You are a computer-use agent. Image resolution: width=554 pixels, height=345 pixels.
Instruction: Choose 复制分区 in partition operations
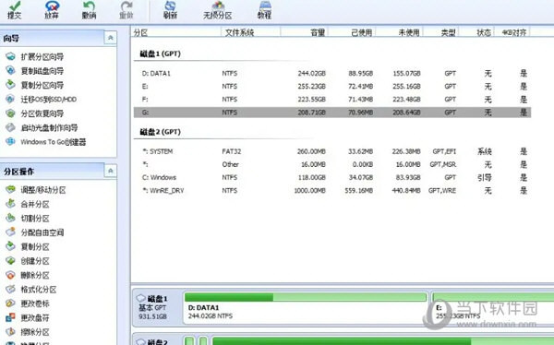click(x=35, y=247)
